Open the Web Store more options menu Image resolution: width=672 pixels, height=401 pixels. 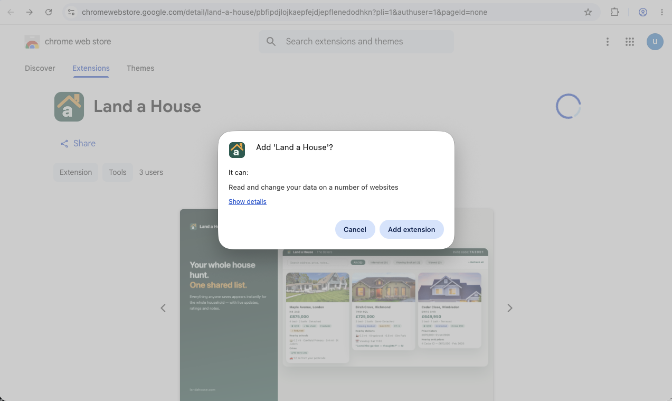tap(608, 42)
